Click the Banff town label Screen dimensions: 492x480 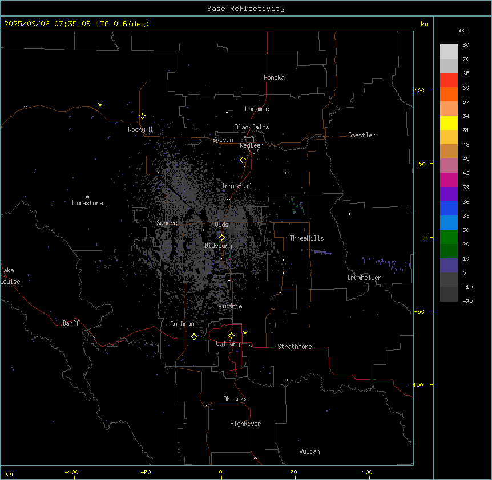tap(71, 323)
